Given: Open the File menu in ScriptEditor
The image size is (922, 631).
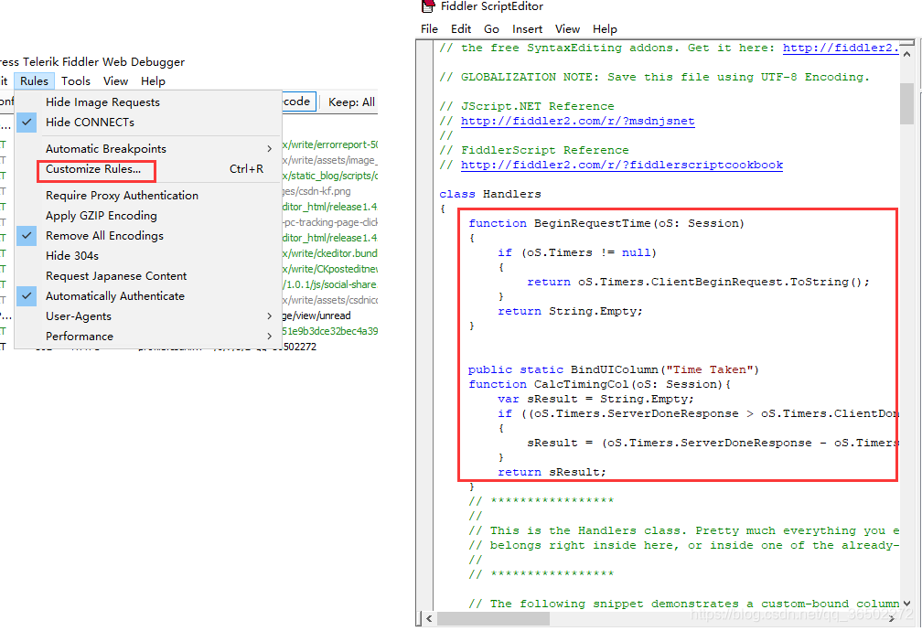Looking at the screenshot, I should pyautogui.click(x=429, y=29).
